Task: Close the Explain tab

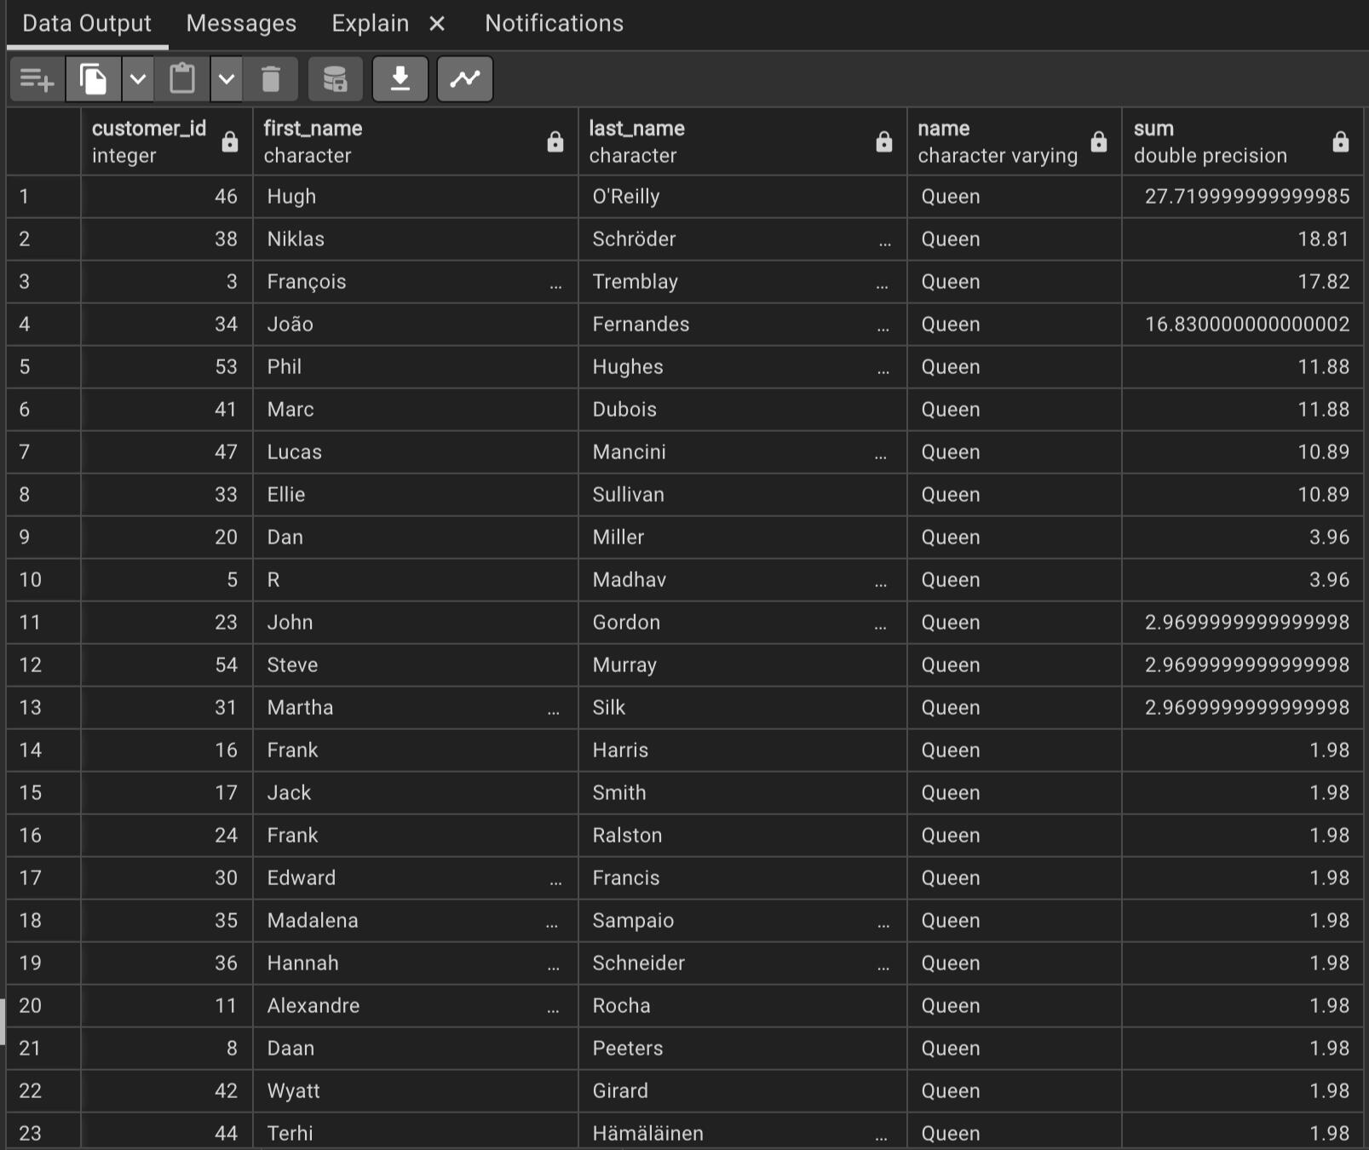Action: 437,24
